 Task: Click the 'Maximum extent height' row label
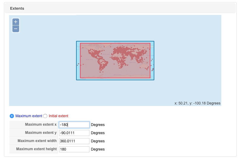click(36, 149)
